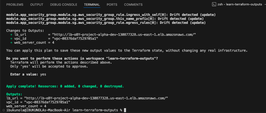The image size is (266, 113).
Task: Show the DEBUG CONSOLE tab
Action: (64, 5)
